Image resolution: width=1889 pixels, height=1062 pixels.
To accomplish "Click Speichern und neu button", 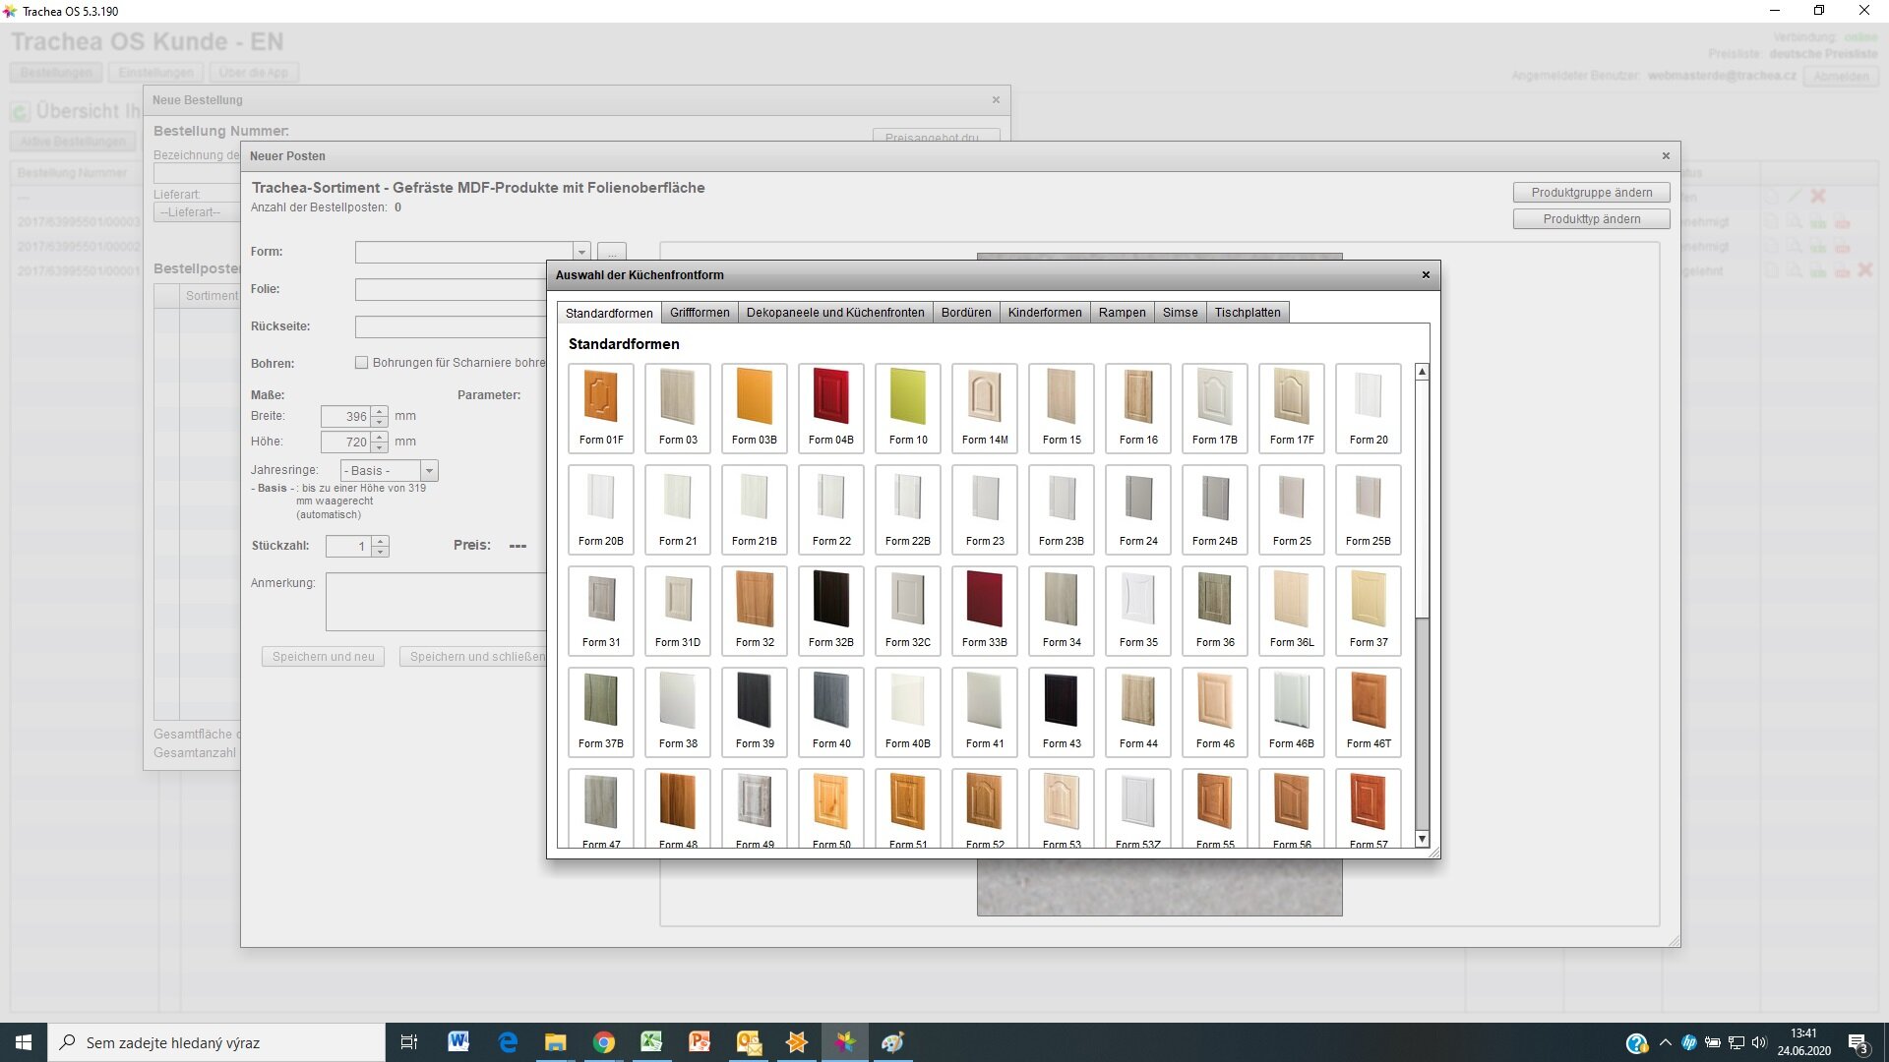I will 324,657.
